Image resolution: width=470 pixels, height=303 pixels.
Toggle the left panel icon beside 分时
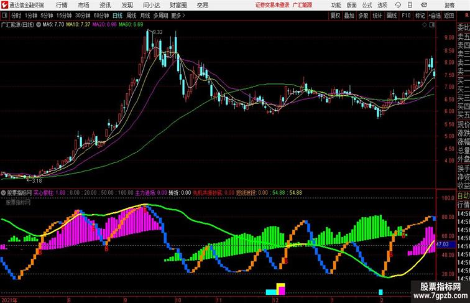click(4, 16)
